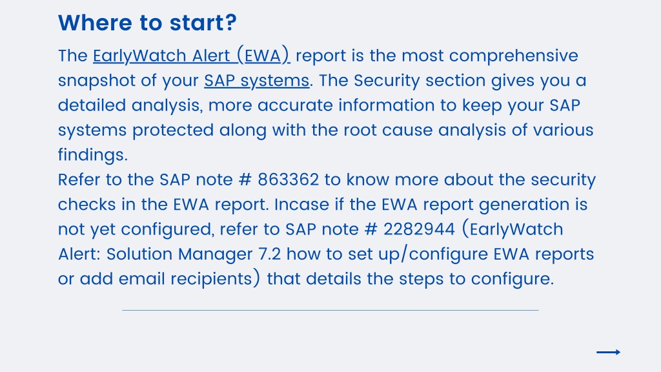This screenshot has width=661, height=372.
Task: Click 'Refer' starting the second paragraph
Action: 79,180
